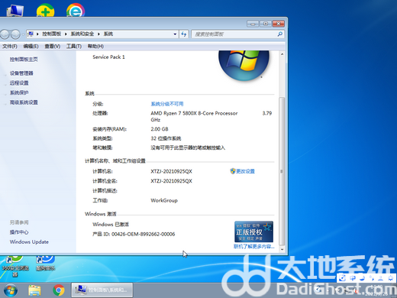
Task: Minimize the System window
Action: point(253,24)
